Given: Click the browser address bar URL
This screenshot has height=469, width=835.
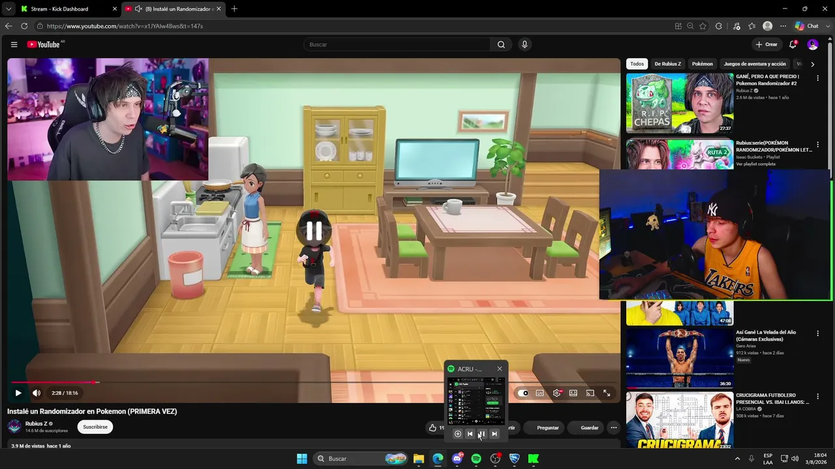Looking at the screenshot, I should pyautogui.click(x=125, y=26).
